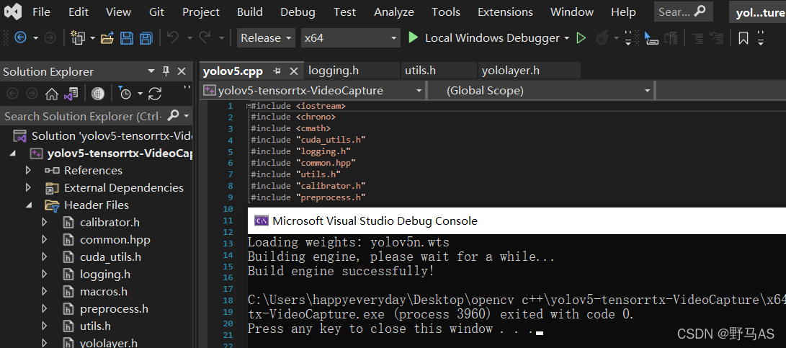Click Start Without Debugging green outline arrow
The height and width of the screenshot is (348, 786).
[x=581, y=38]
